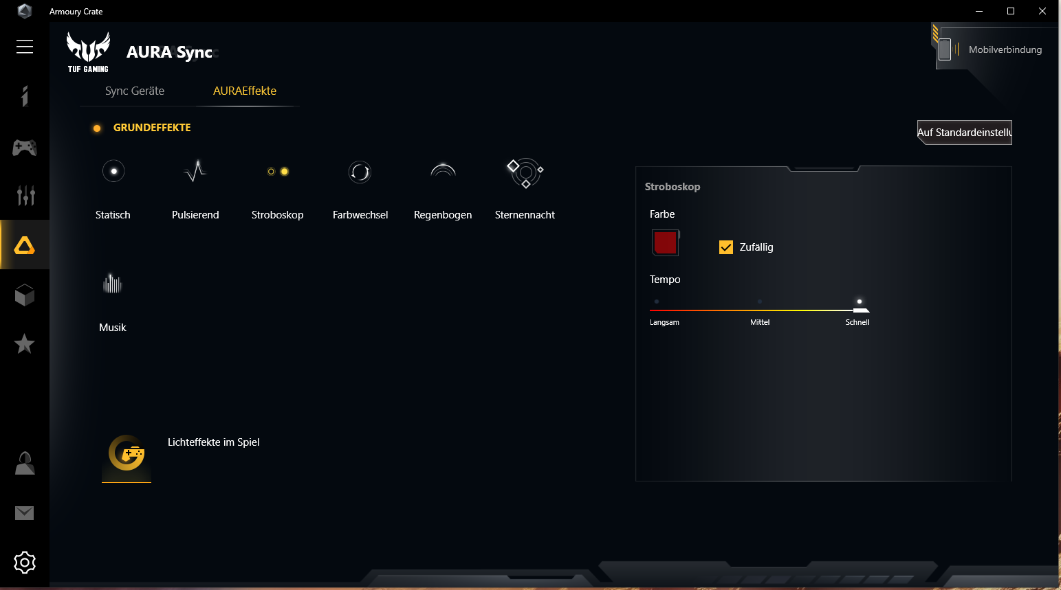1061x590 pixels.
Task: Minimize the Armoury Crate window
Action: (979, 11)
